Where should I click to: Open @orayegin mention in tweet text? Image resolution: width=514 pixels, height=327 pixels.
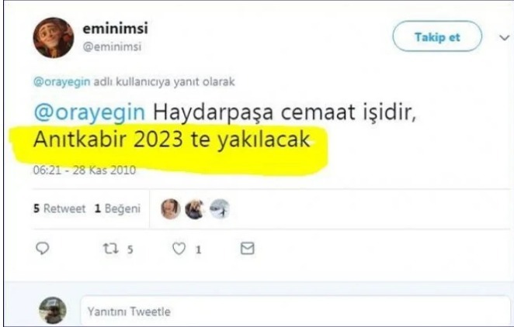pos(89,113)
